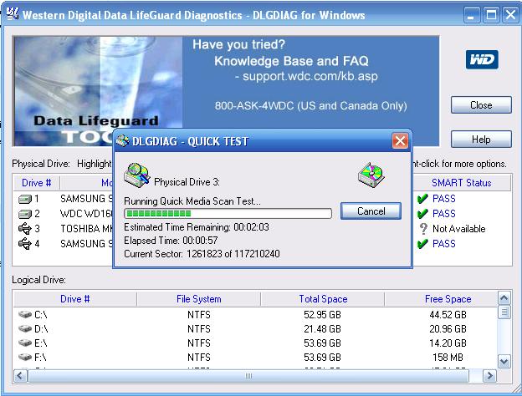Click the File System column header
This screenshot has width=522, height=396.
199,299
